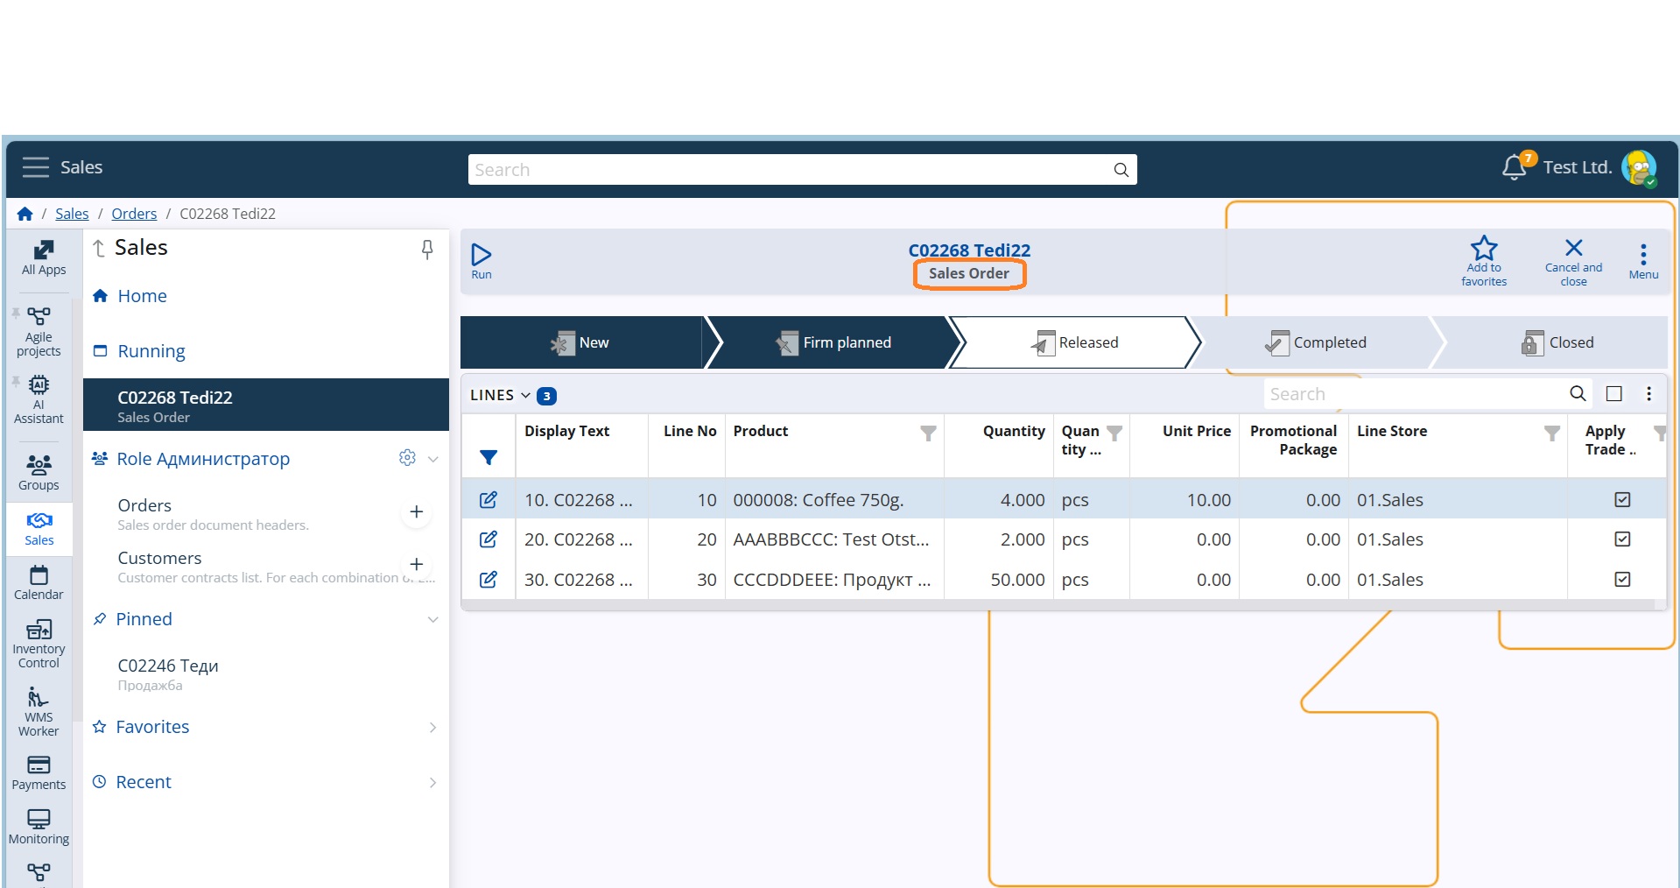
Task: Set document state to Completed
Action: click(x=1316, y=342)
